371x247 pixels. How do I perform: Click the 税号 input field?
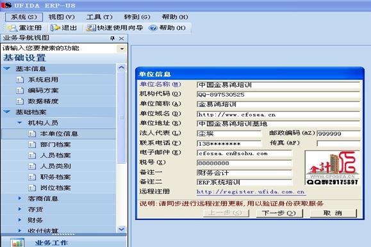click(x=244, y=163)
